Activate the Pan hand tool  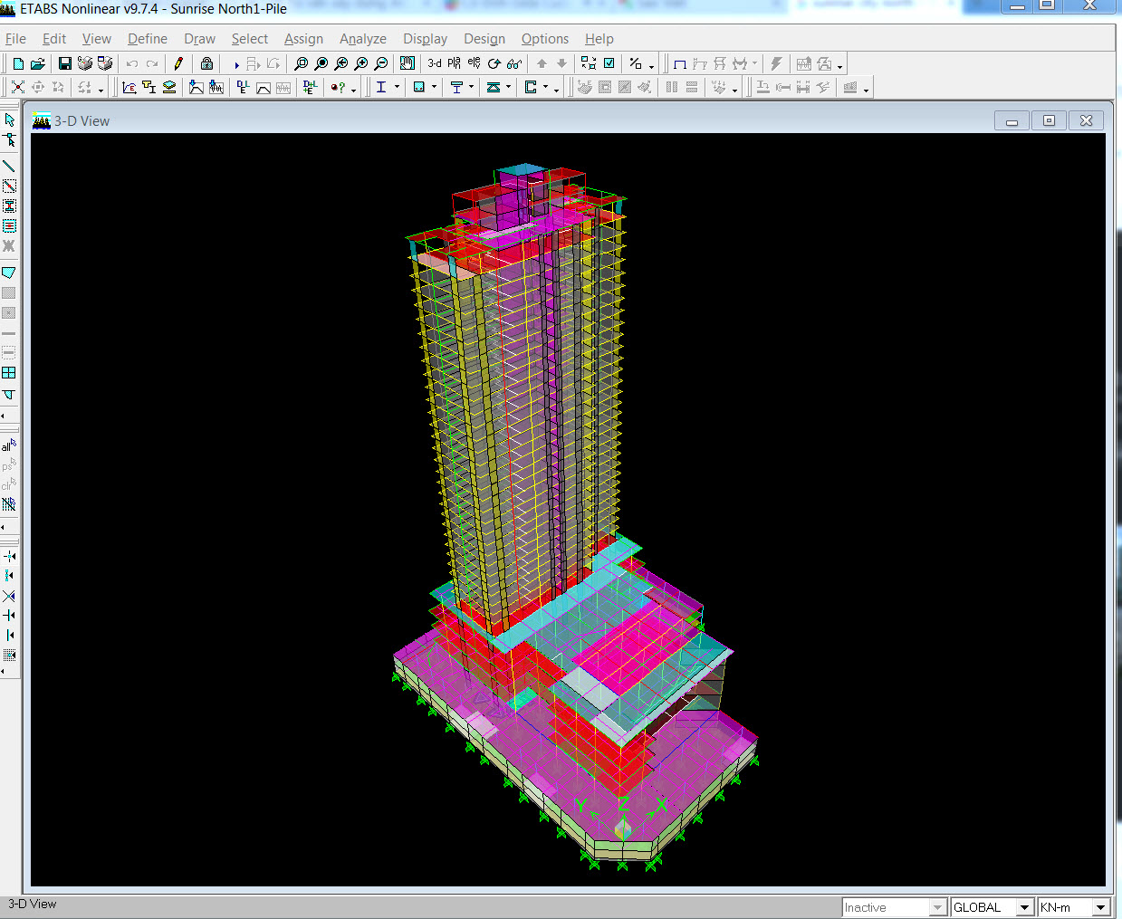coord(408,63)
